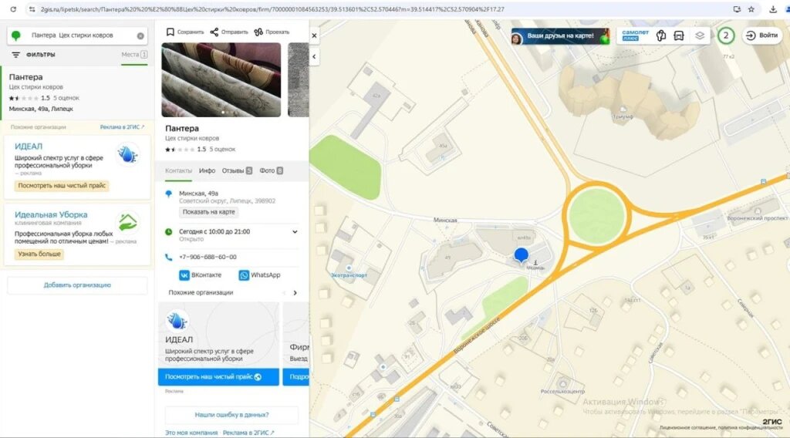Switch to the Инфо tab
Viewport: 790px width, 438px height.
point(207,170)
